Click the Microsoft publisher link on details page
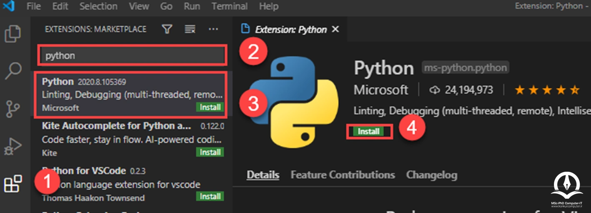This screenshot has width=591, height=213. pos(381,90)
